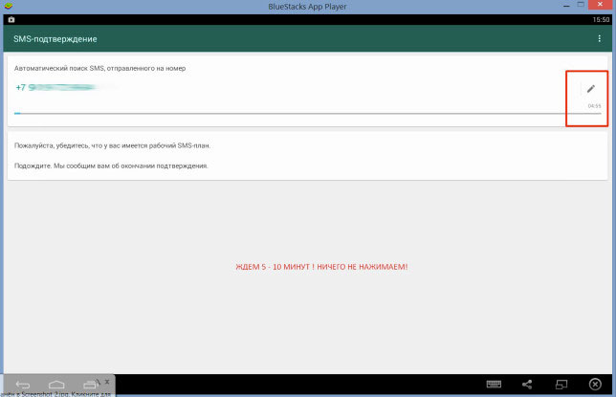Click the SMS-подтверждение title
Screen dimensions: 616x397
(x=55, y=39)
